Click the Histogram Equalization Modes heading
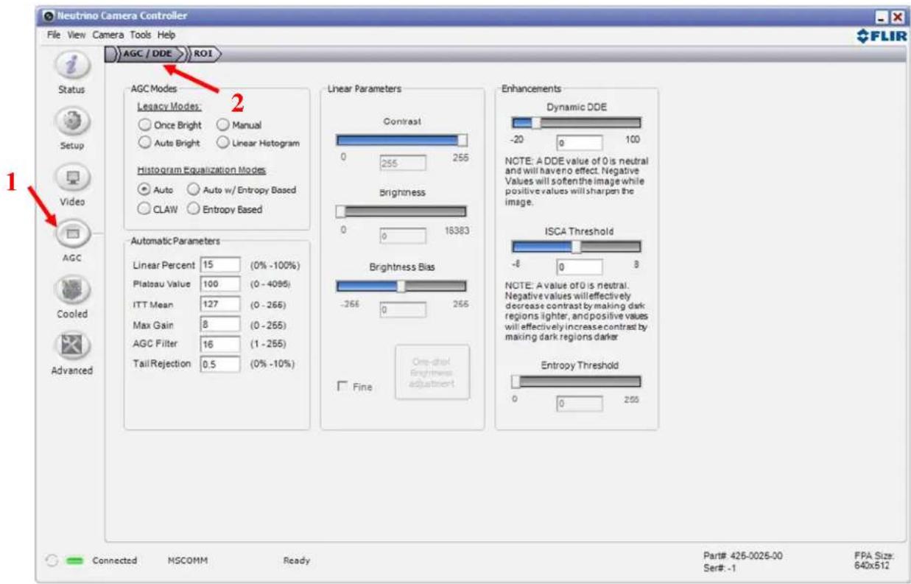 pos(202,170)
